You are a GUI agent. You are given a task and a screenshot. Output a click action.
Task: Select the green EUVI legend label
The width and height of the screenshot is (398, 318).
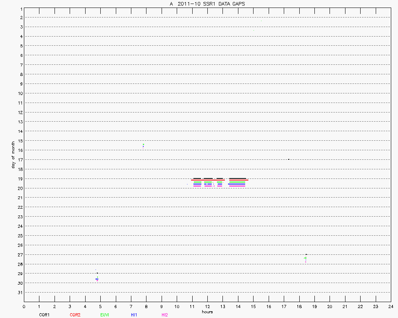(105, 315)
